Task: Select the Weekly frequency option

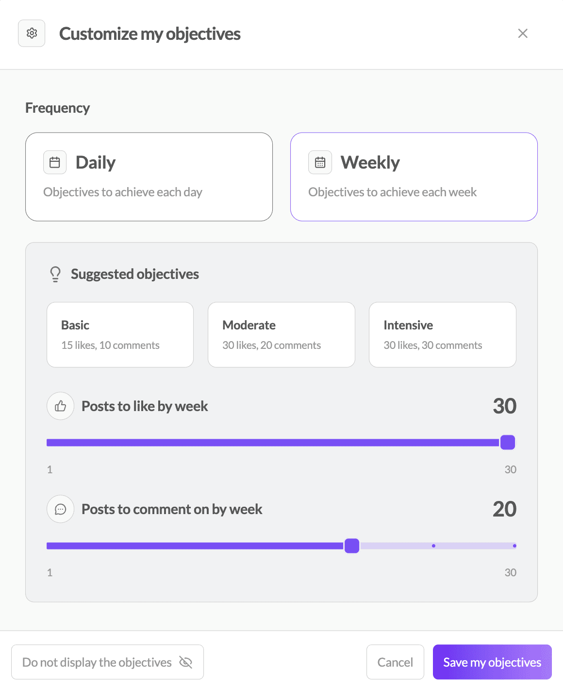Action: tap(414, 177)
